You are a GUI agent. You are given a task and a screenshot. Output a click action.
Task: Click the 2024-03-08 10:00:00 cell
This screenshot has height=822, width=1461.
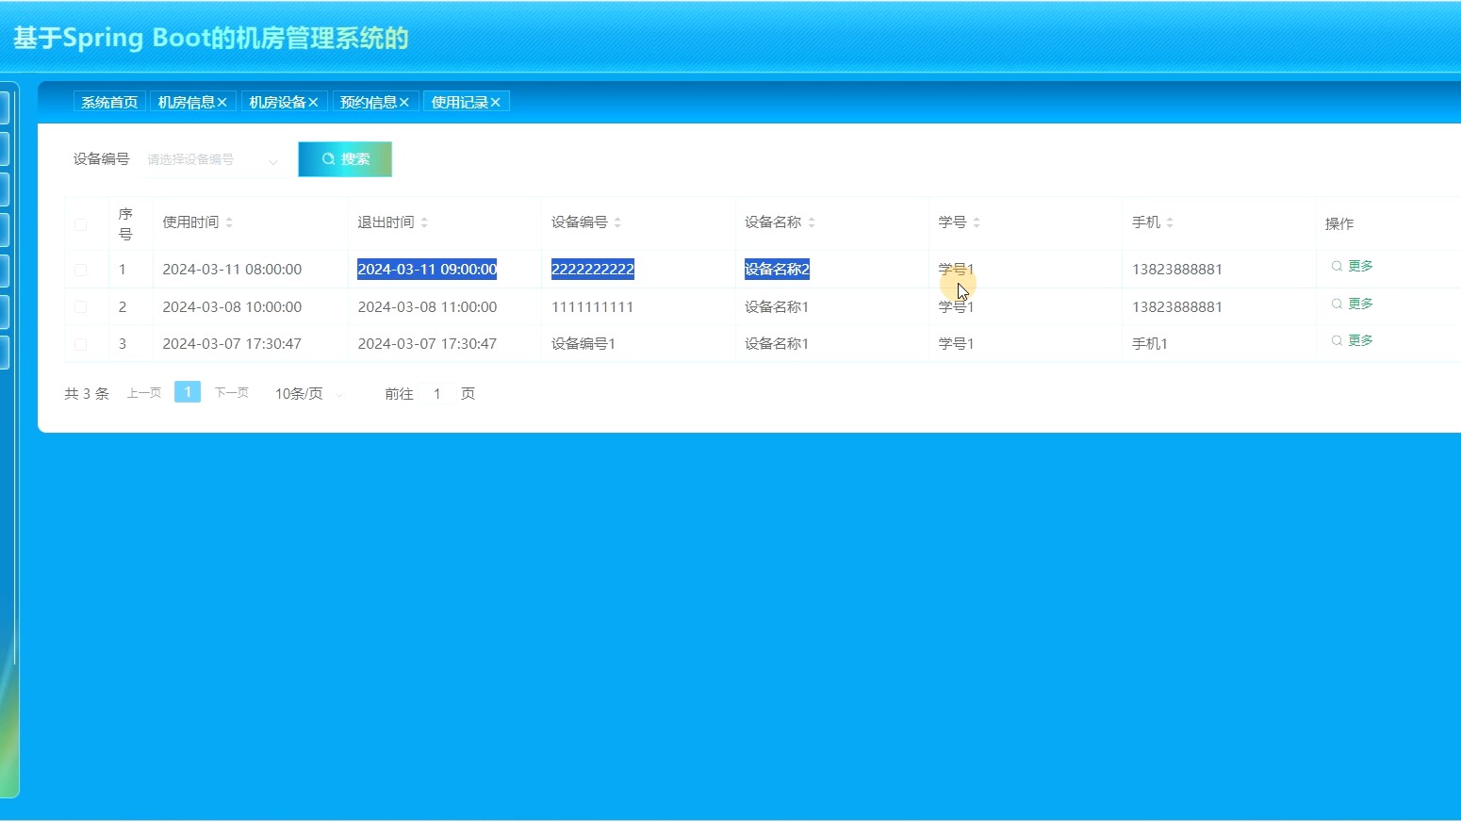click(x=232, y=307)
